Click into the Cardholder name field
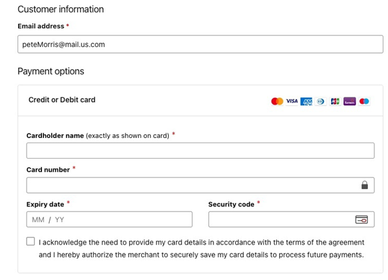The width and height of the screenshot is (388, 280). tap(200, 151)
